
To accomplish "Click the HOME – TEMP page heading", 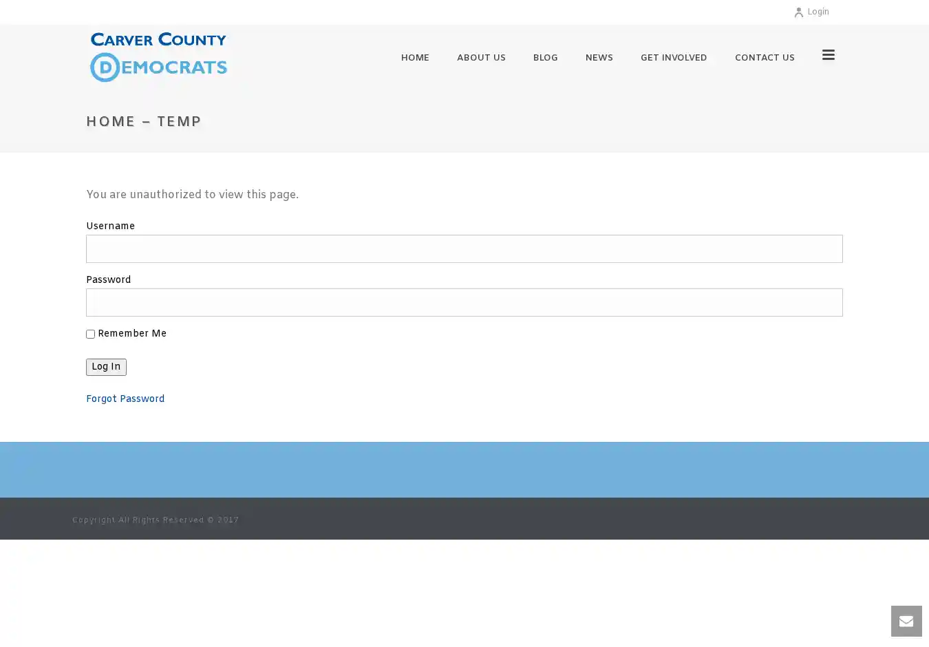I will (x=144, y=122).
